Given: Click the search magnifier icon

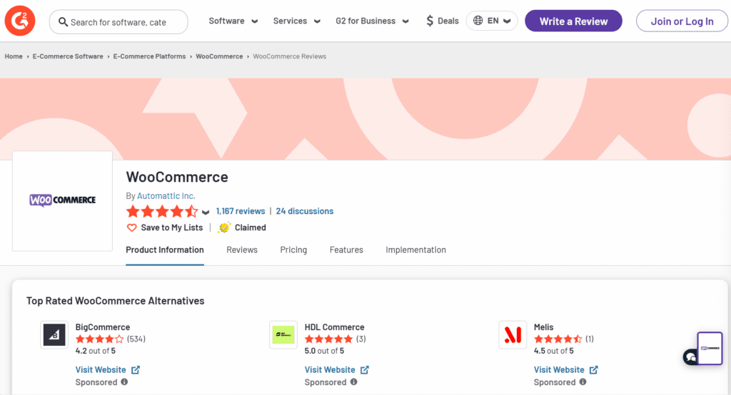Looking at the screenshot, I should click(x=63, y=22).
